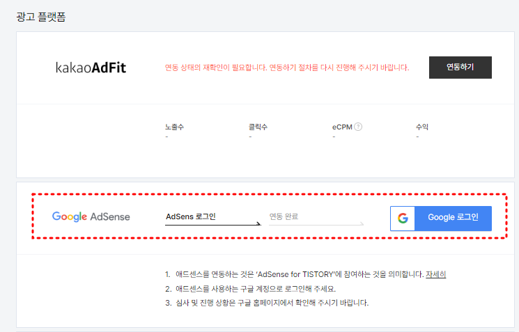Click the 'AdSense for TISTORY' instruction line
Image resolution: width=519 pixels, height=332 pixels.
click(306, 274)
